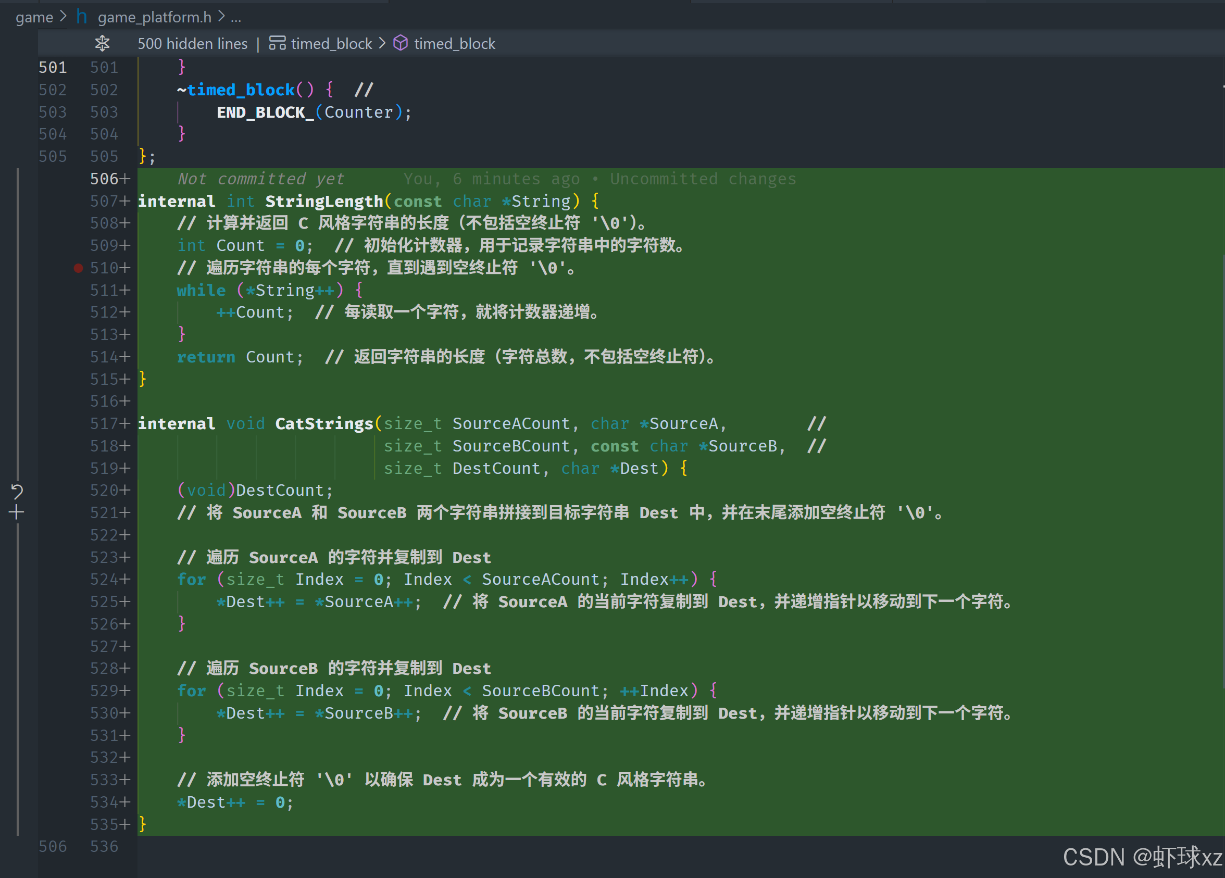Expand the breadcrumb ellipsis after game_platform.h
Viewport: 1225px width, 878px height.
tap(236, 17)
